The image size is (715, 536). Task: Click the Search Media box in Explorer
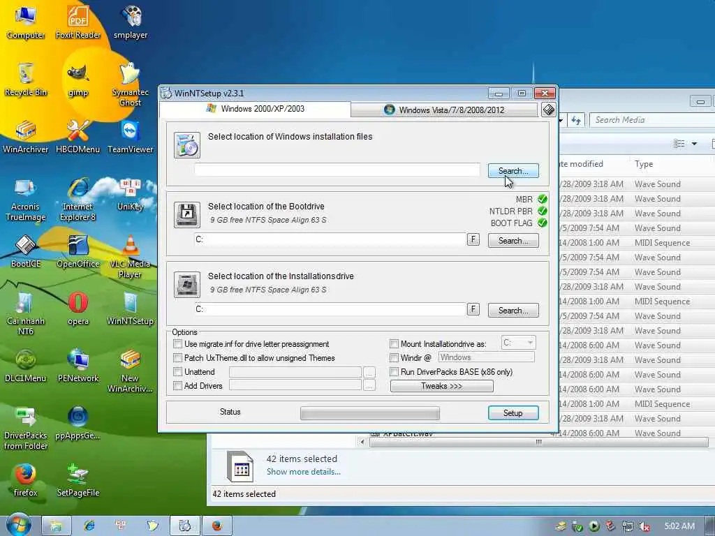tap(652, 120)
